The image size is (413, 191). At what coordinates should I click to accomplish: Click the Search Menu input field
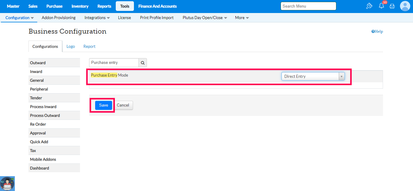coord(308,6)
